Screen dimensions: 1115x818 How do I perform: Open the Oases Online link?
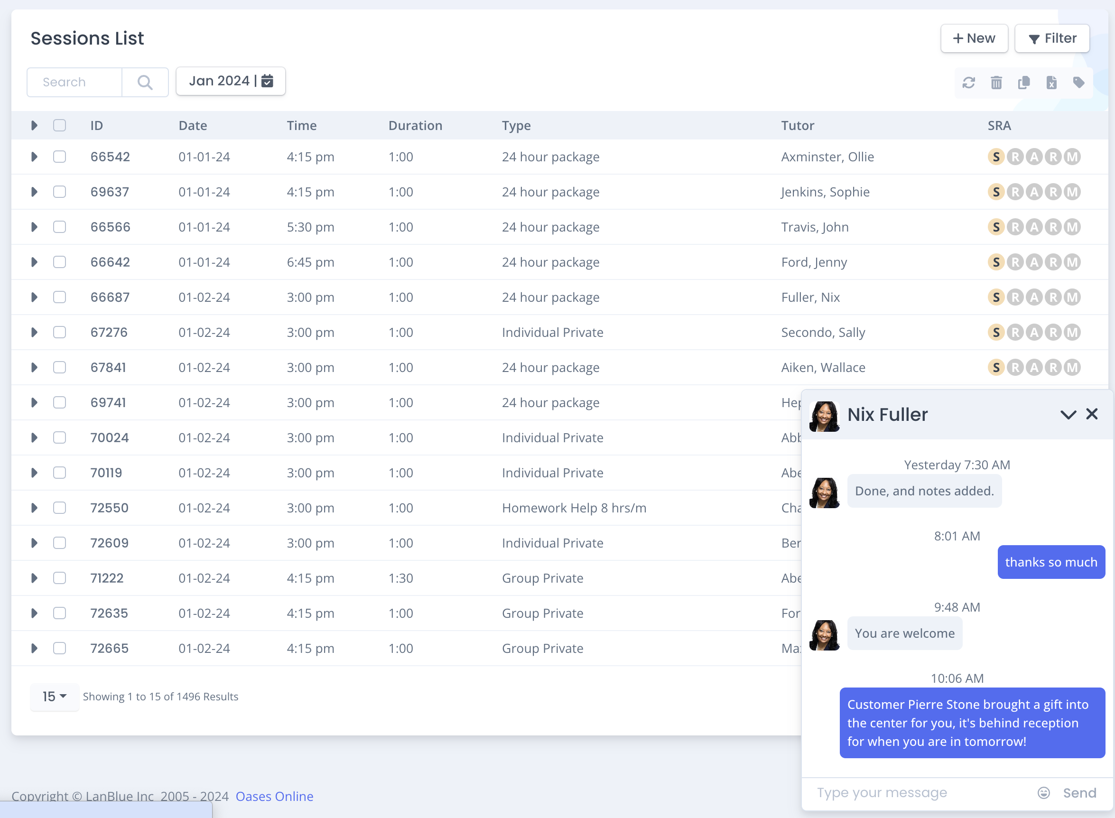(274, 796)
